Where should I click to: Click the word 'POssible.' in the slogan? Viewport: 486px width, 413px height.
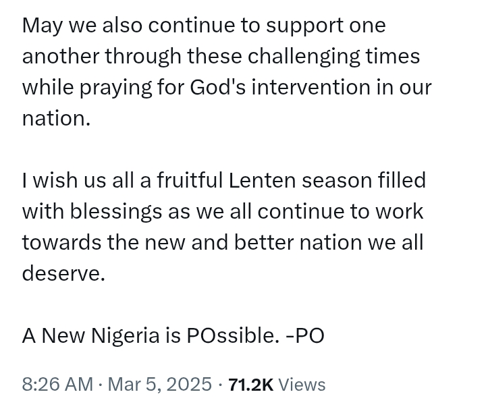click(231, 335)
